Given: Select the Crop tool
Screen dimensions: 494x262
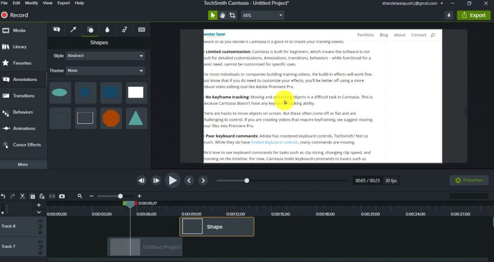Looking at the screenshot, I should [232, 15].
